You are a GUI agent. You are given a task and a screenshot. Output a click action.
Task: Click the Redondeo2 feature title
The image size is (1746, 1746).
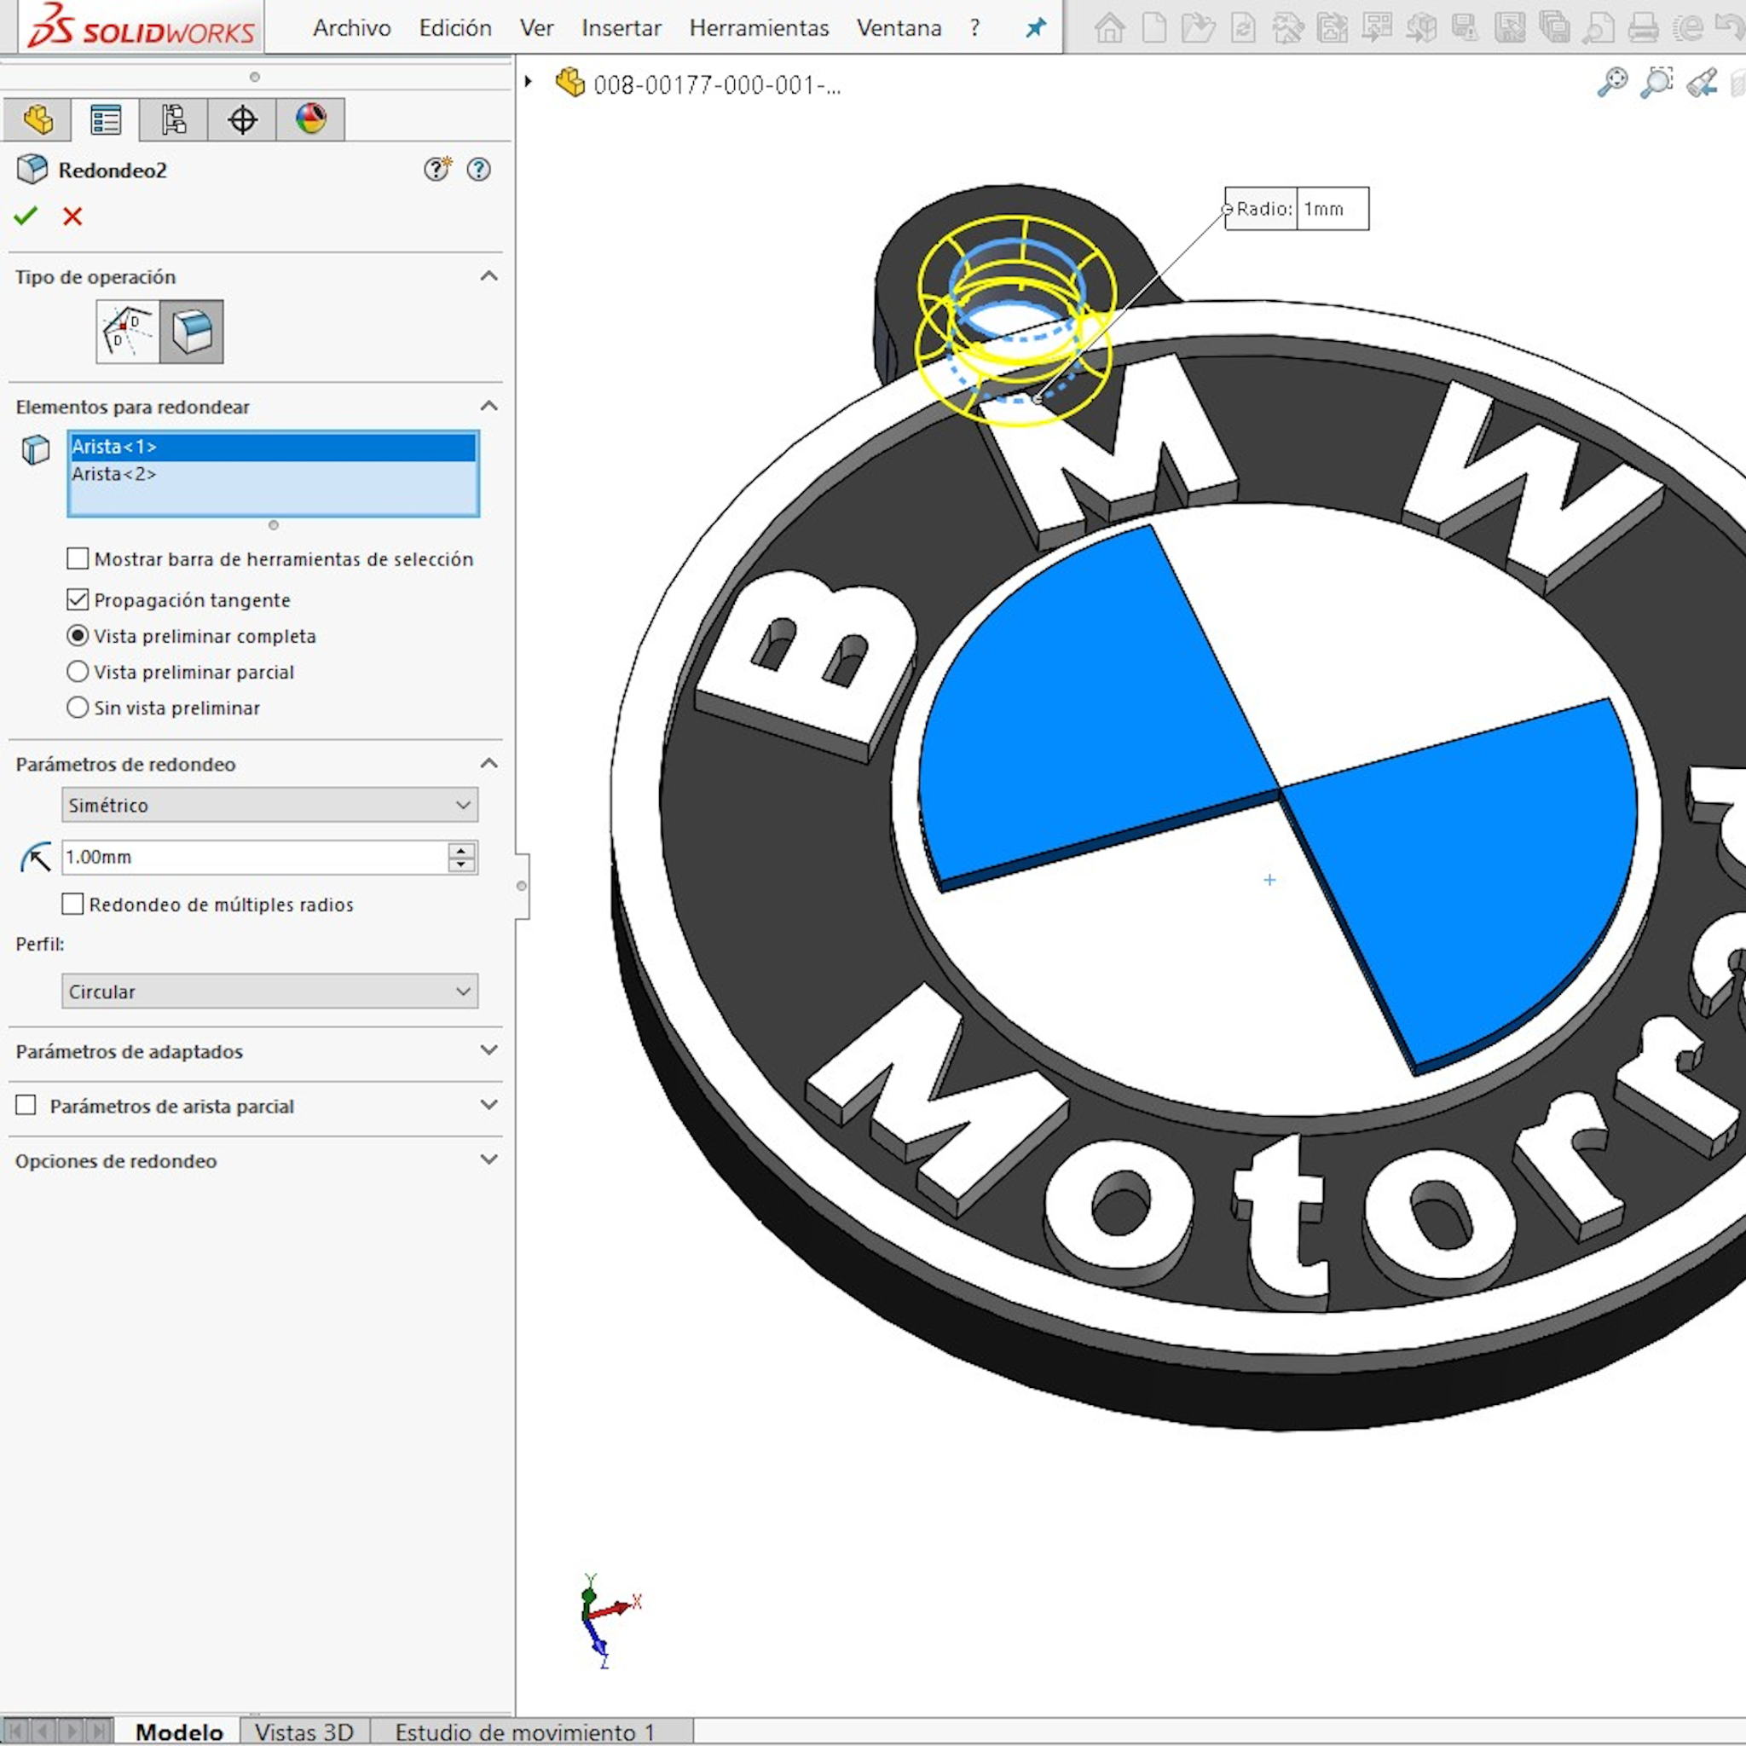(113, 170)
